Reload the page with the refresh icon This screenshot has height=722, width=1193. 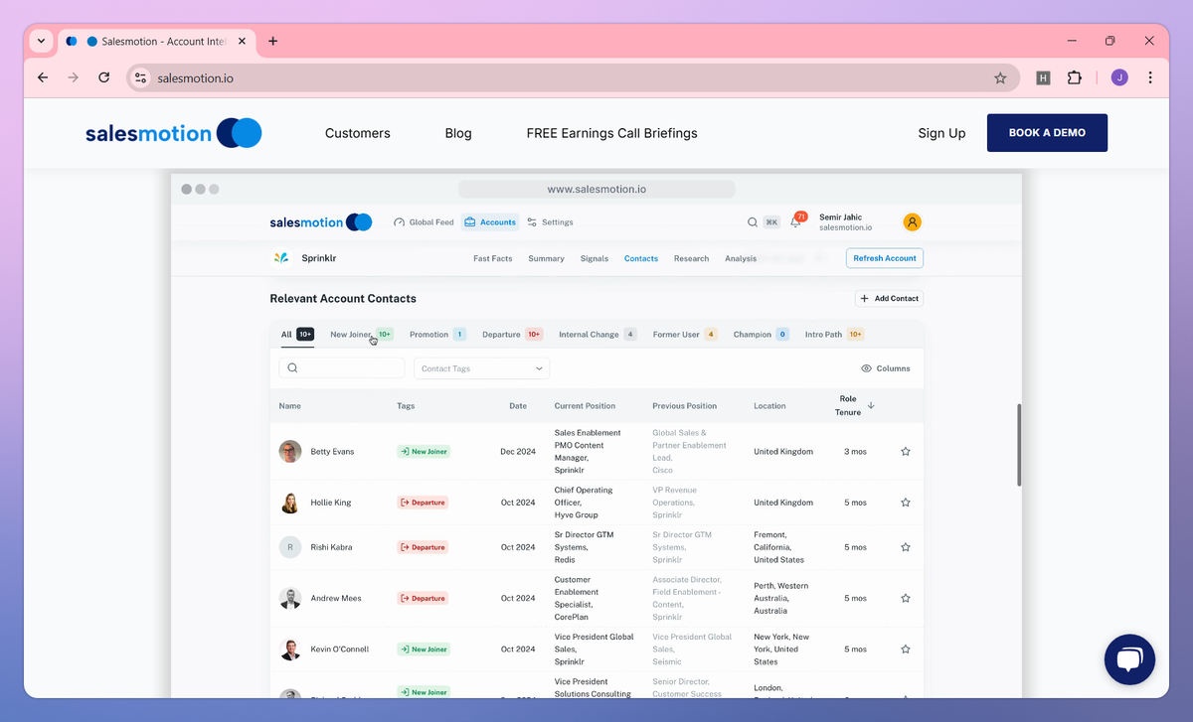click(103, 77)
